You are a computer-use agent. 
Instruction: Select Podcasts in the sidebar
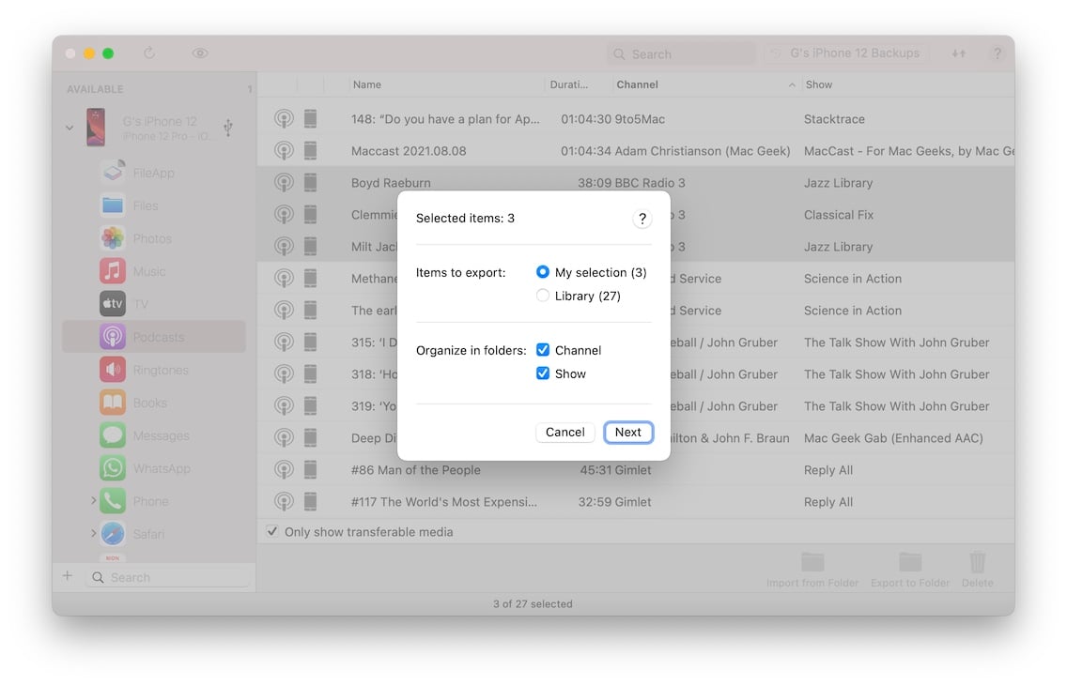[154, 337]
